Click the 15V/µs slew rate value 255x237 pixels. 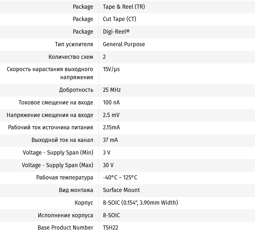[111, 69]
